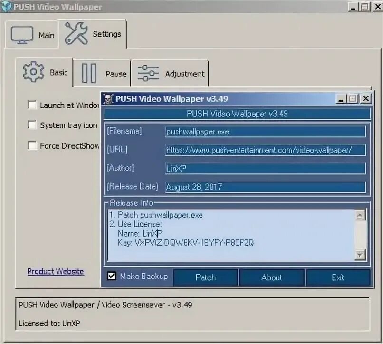Switch to the Settings tab
The width and height of the screenshot is (383, 344).
pyautogui.click(x=93, y=34)
